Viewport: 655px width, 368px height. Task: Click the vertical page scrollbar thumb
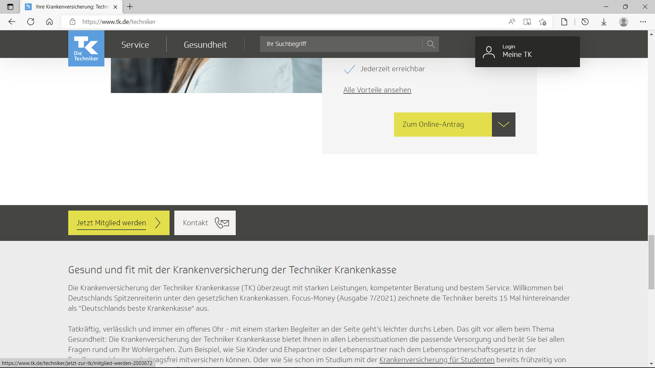[651, 262]
